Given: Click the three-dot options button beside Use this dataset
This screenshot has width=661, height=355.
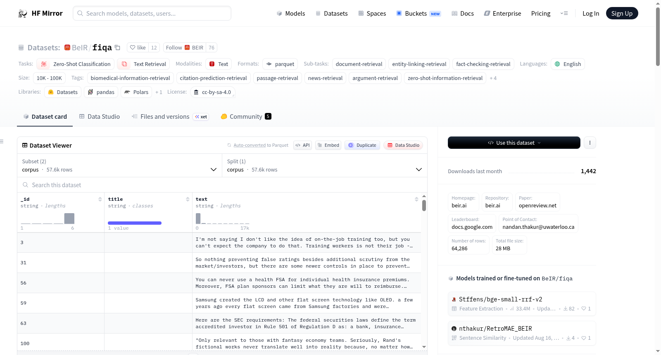Looking at the screenshot, I should click(590, 143).
